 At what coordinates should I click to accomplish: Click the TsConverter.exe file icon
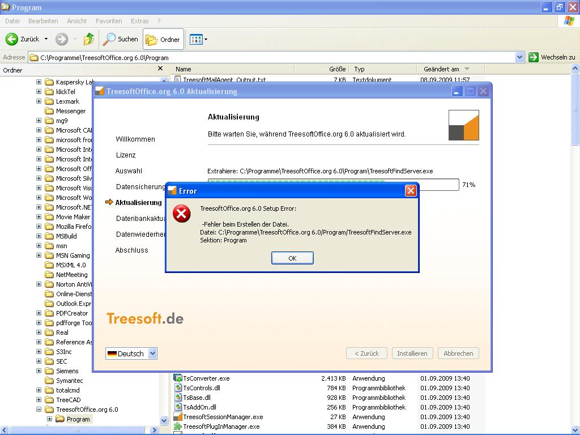pos(178,378)
